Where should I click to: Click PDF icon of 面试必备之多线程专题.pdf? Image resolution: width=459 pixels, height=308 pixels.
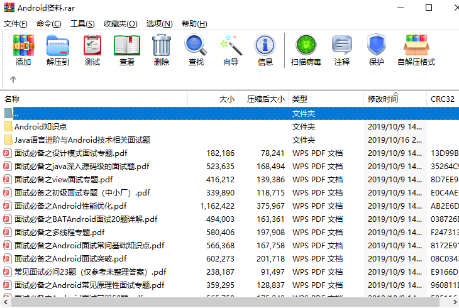pos(8,233)
